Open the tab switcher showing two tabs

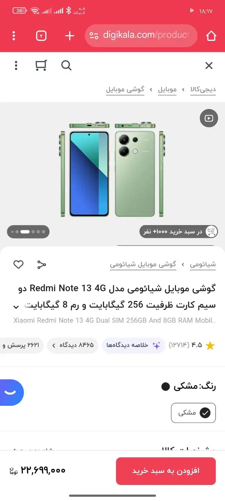(x=41, y=36)
